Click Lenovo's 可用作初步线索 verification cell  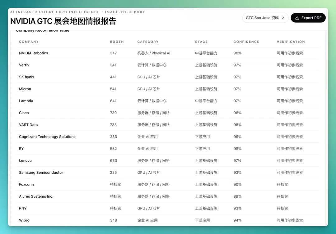point(290,161)
